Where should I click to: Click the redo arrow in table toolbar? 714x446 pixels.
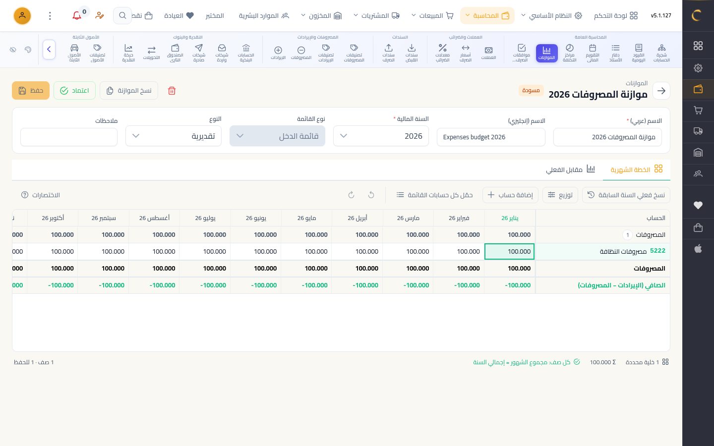pos(351,195)
